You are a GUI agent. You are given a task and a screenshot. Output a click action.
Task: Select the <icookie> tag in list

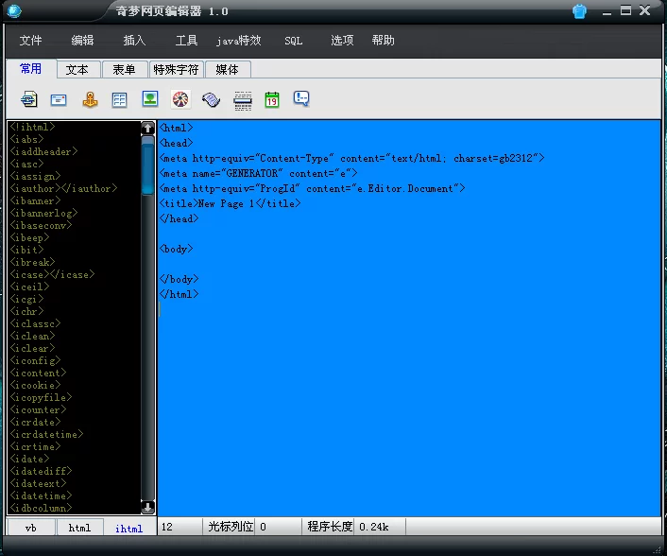[35, 385]
